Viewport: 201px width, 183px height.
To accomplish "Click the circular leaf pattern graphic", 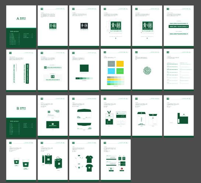I will 147,71.
